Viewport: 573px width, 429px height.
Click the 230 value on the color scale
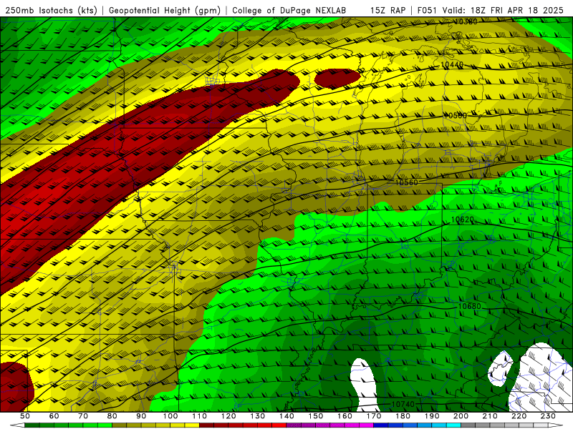point(548,416)
